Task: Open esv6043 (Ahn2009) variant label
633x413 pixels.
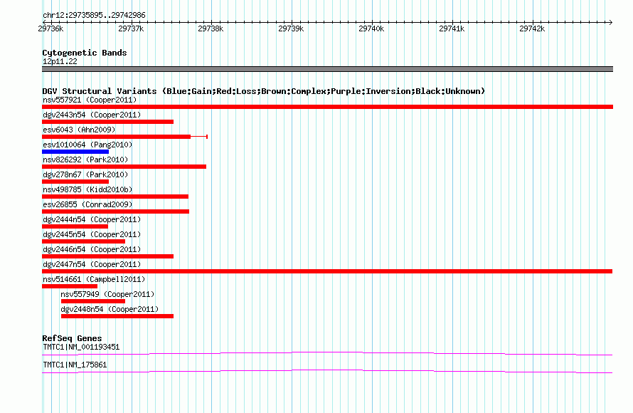Action: (79, 130)
